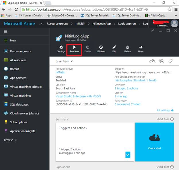Image resolution: width=179 pixels, height=170 pixels.
Task: Open the users icon in Essentials
Action: coord(161,61)
